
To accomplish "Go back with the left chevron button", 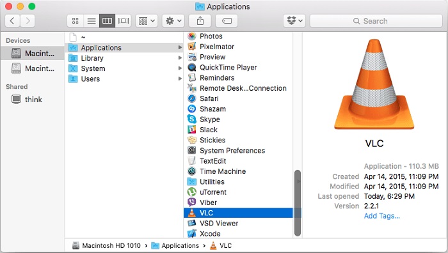I will 13,21.
